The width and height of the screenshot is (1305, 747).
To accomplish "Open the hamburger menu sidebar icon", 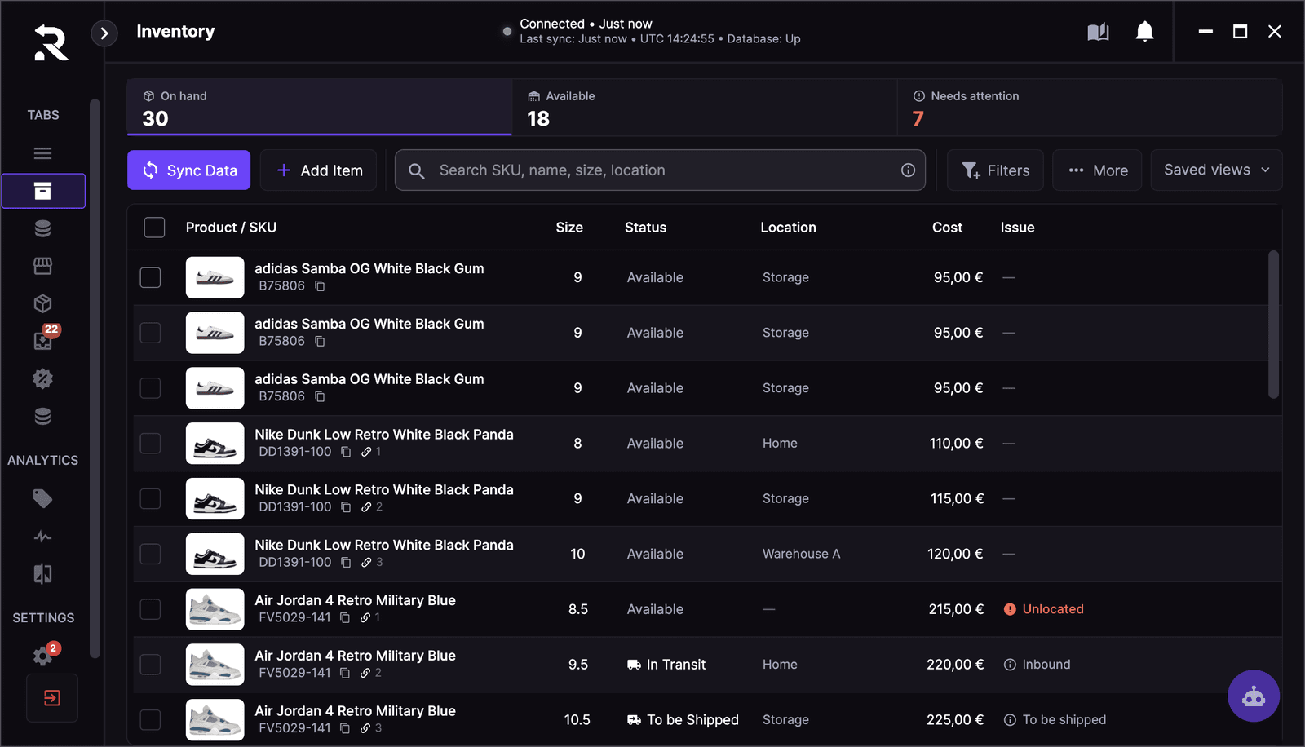I will pos(42,153).
